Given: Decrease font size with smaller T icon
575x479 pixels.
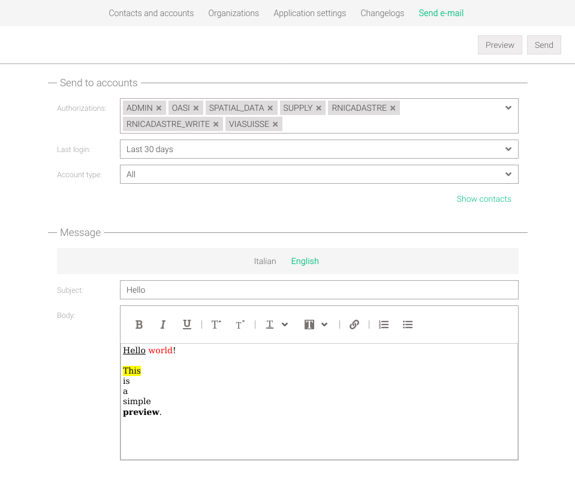Looking at the screenshot, I should point(240,325).
